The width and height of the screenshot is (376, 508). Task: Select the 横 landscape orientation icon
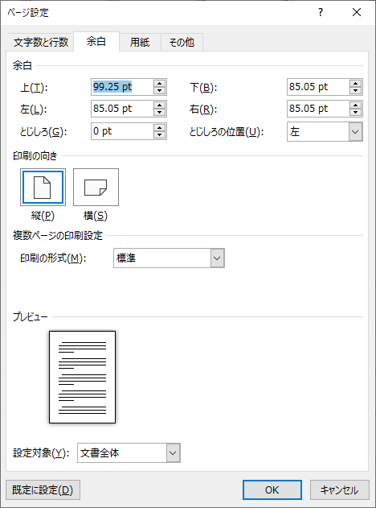96,187
